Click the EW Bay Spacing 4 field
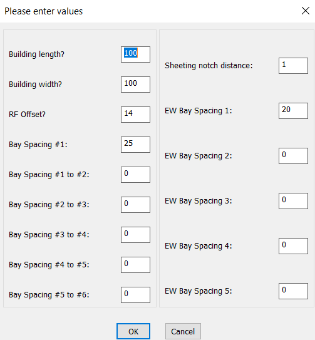This screenshot has height=340, width=315. [x=293, y=246]
